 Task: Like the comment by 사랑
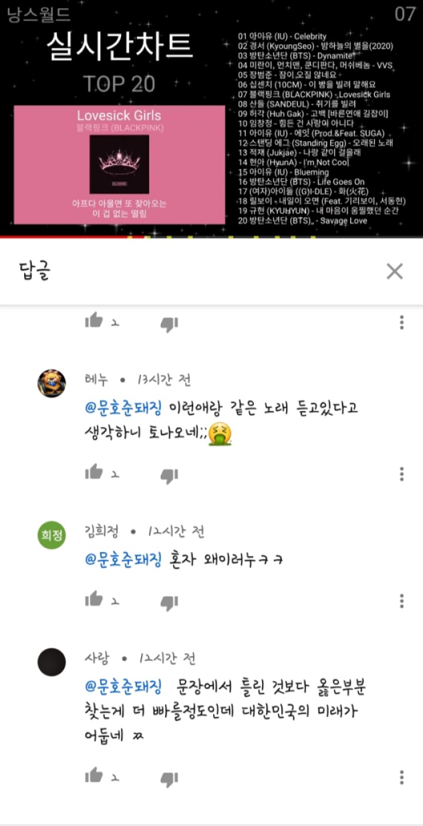[x=93, y=775]
